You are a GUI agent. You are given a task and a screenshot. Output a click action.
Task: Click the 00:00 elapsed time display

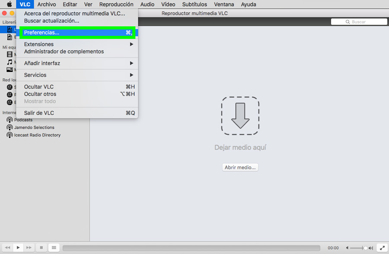(x=333, y=248)
